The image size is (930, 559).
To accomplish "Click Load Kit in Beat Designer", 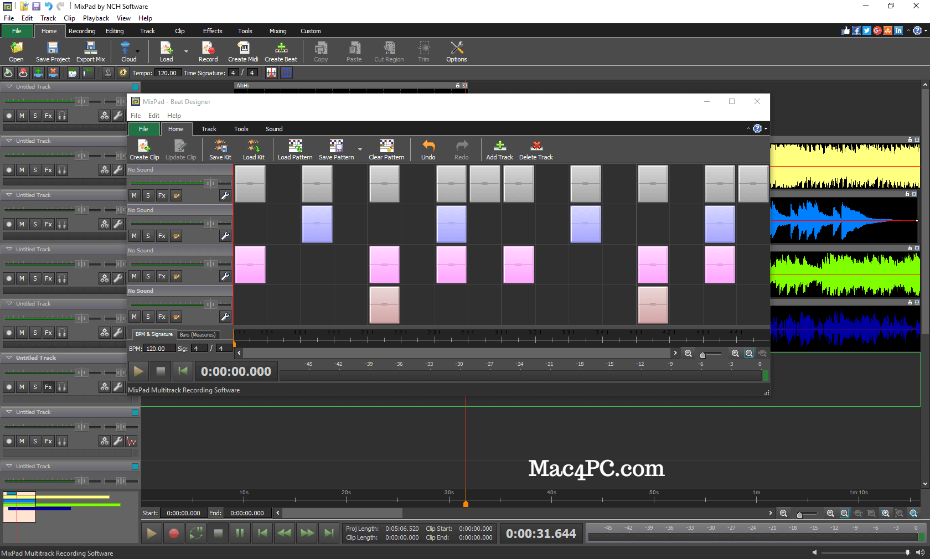I will (254, 150).
